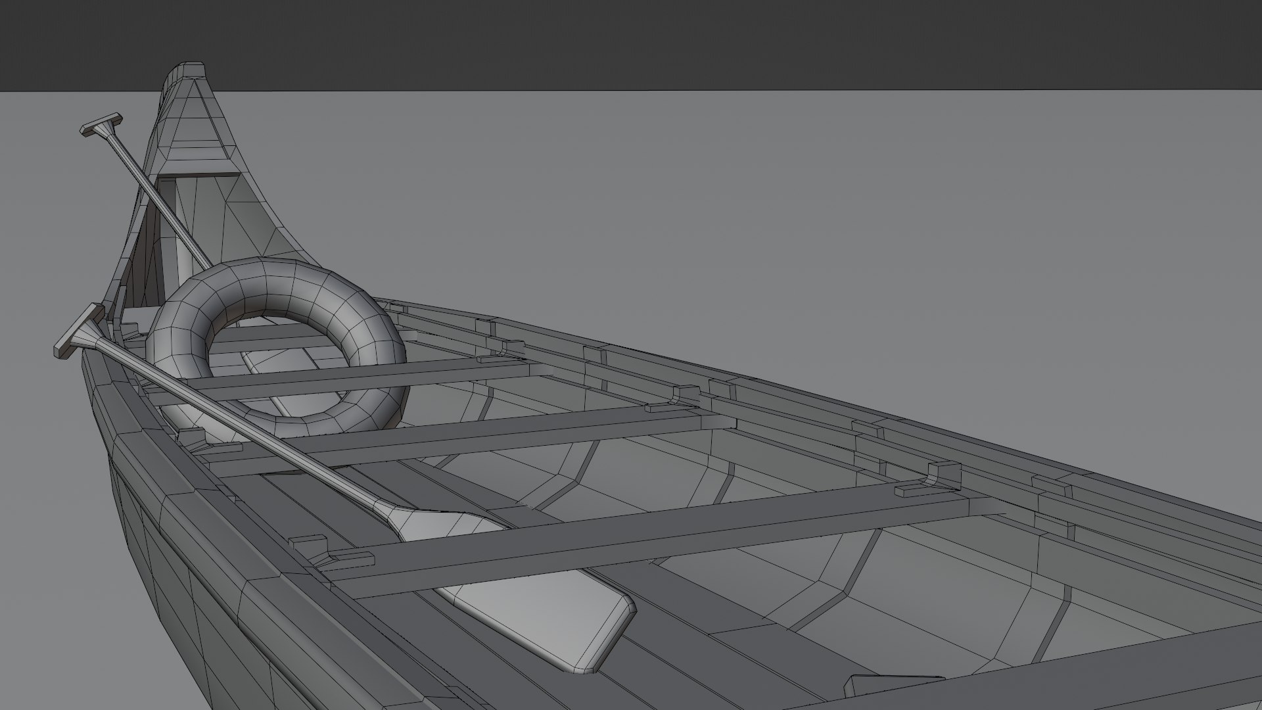Click the T-handle of the upright oar
The width and height of the screenshot is (1262, 710).
(102, 125)
